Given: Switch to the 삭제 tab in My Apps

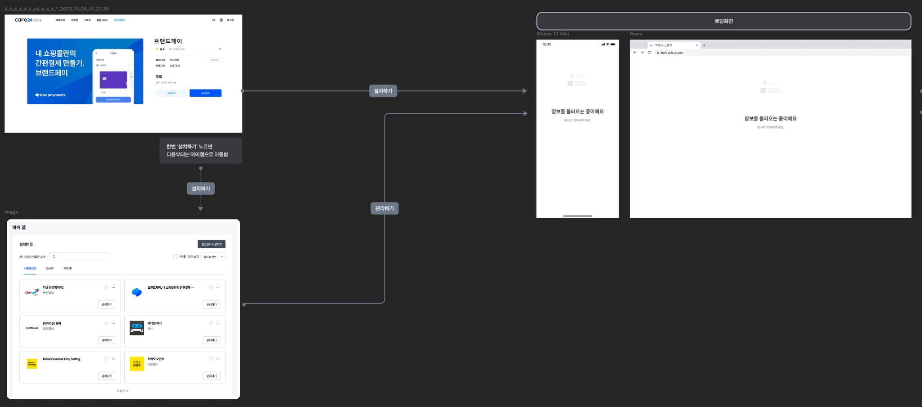Looking at the screenshot, I should 68,268.
